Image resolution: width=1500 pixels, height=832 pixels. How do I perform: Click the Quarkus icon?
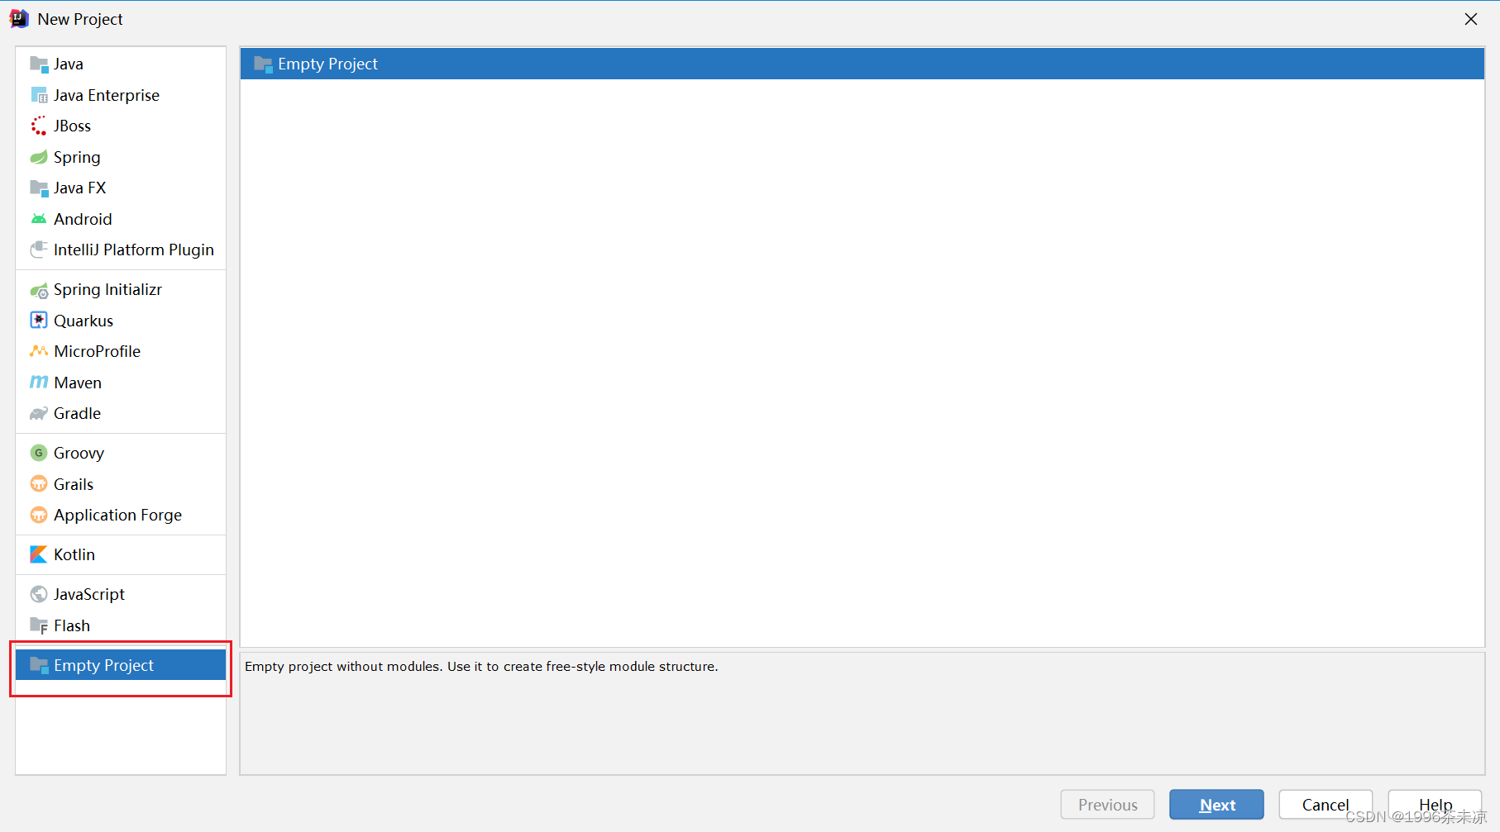tap(39, 321)
